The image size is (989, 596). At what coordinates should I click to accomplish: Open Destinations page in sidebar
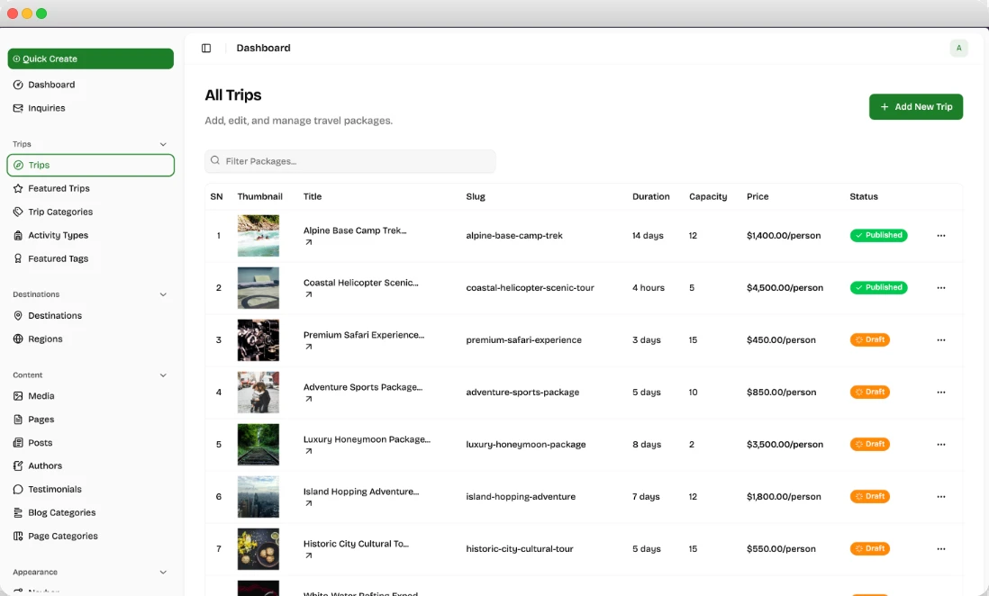pyautogui.click(x=90, y=316)
